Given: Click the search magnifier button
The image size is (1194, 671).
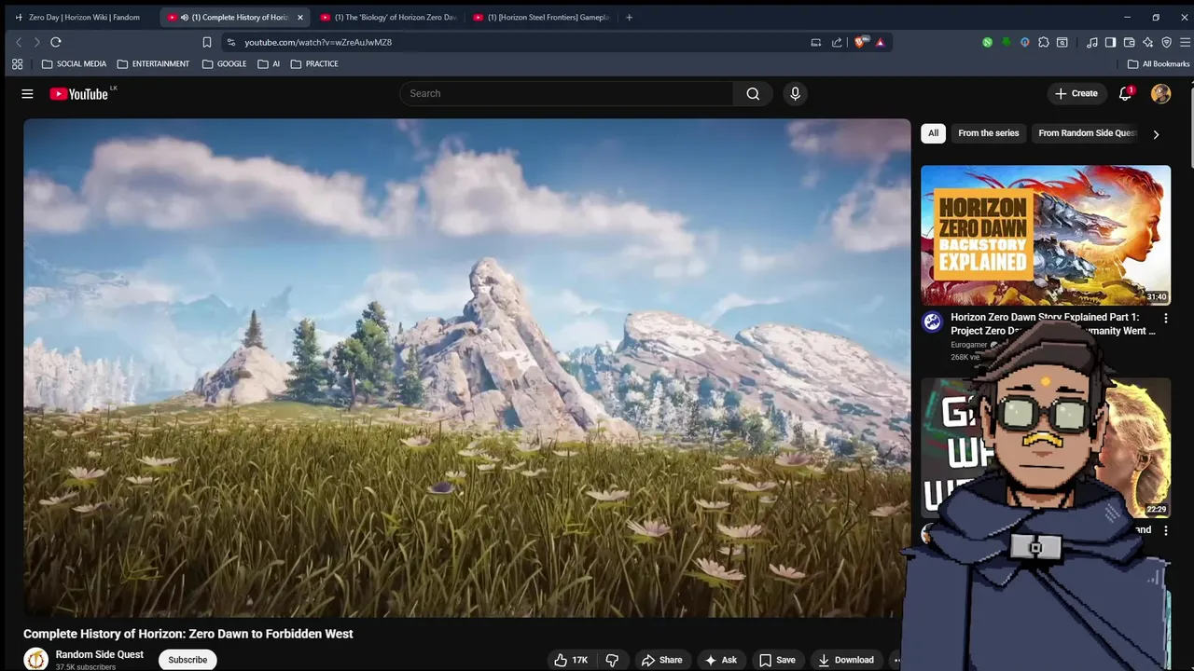Looking at the screenshot, I should pos(753,93).
